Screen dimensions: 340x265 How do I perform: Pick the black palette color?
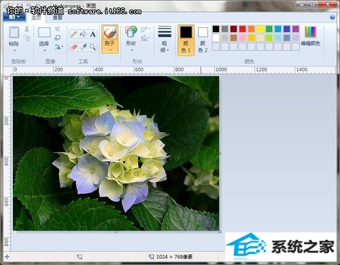click(216, 29)
